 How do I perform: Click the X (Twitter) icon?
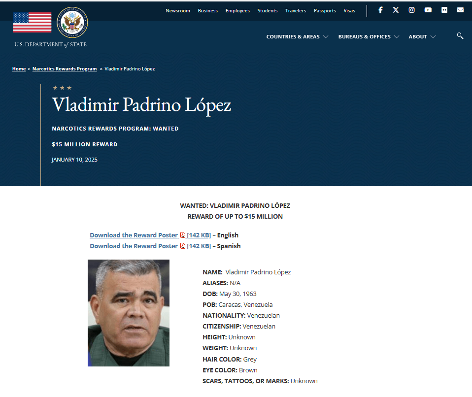point(396,10)
